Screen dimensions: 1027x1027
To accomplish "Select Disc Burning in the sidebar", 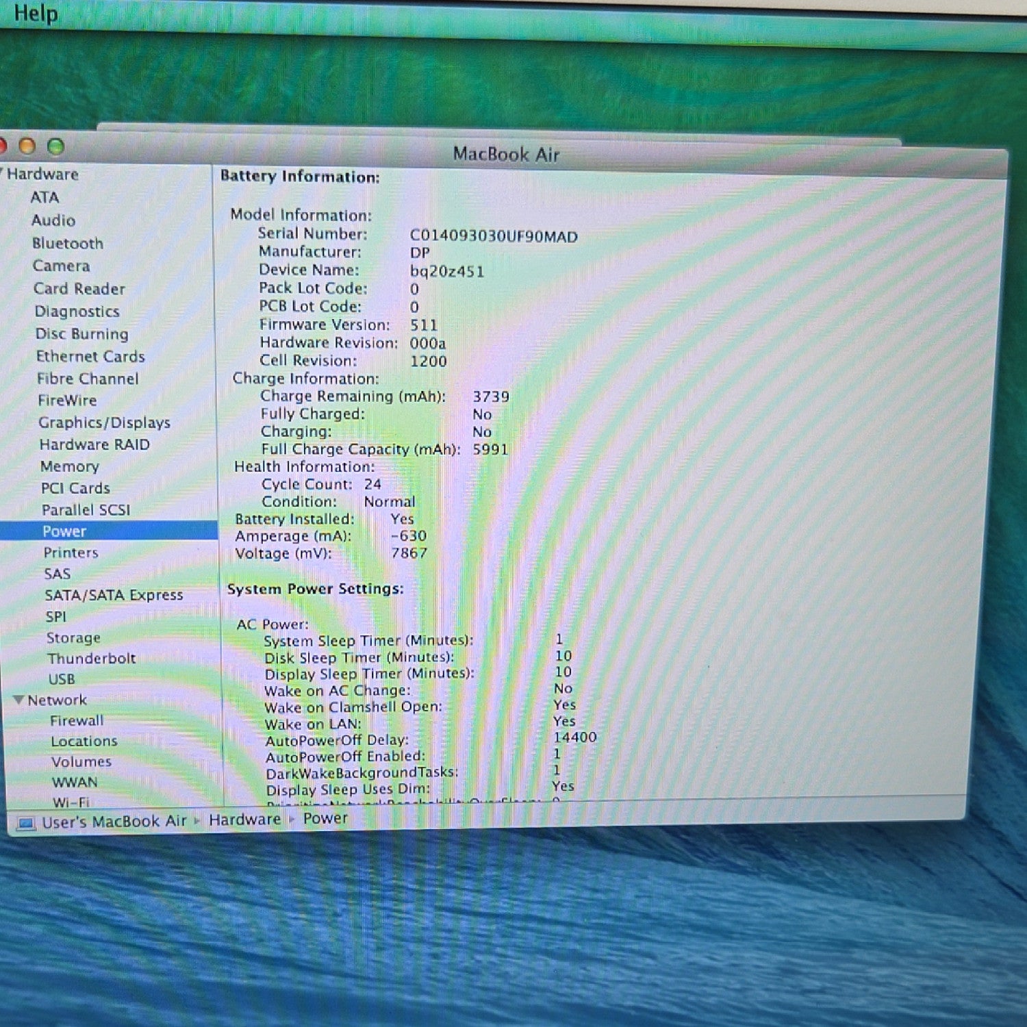I will click(x=82, y=333).
